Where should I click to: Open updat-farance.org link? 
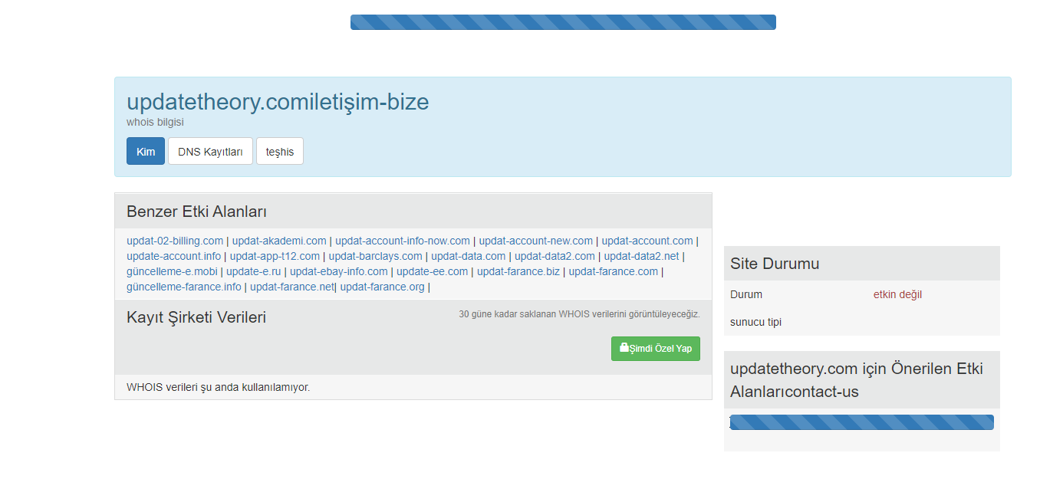click(x=382, y=287)
